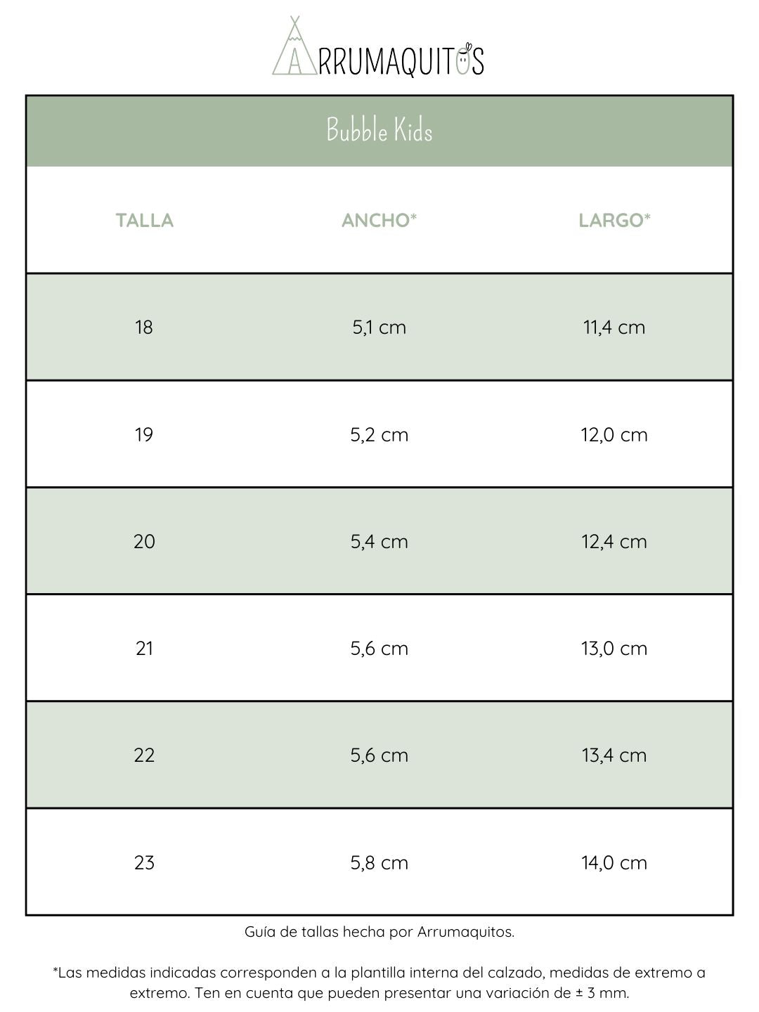Image resolution: width=759 pixels, height=1012 pixels.
Task: Click the TALLA column header
Action: [144, 221]
